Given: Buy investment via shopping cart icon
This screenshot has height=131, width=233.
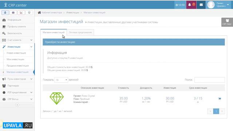Looking at the screenshot, I should 220,99.
